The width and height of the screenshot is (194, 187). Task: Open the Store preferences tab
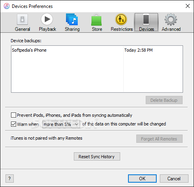click(97, 22)
